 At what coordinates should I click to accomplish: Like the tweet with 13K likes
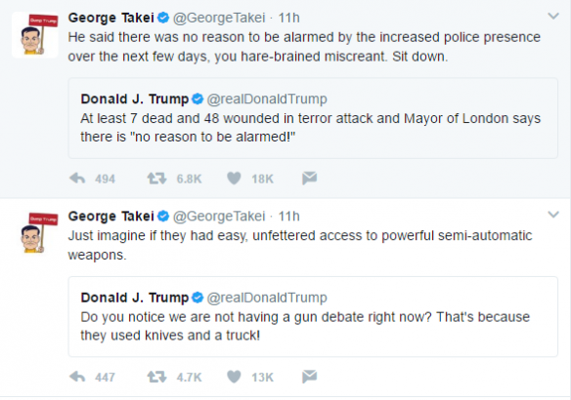pyautogui.click(x=234, y=377)
